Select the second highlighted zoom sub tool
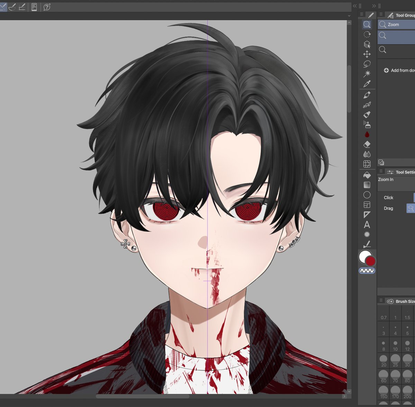Image resolution: width=415 pixels, height=407 pixels. [396, 37]
